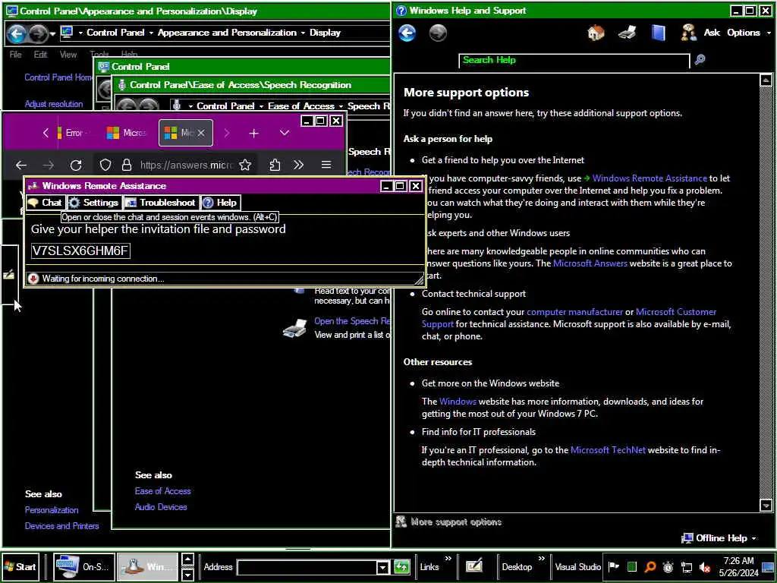Switch to Windows Remote Assistance taskbar item
The image size is (777, 583).
[147, 566]
